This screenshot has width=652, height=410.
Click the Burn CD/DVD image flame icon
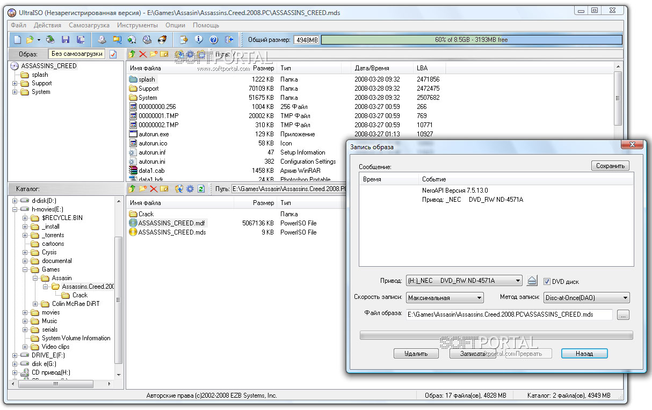pos(162,40)
